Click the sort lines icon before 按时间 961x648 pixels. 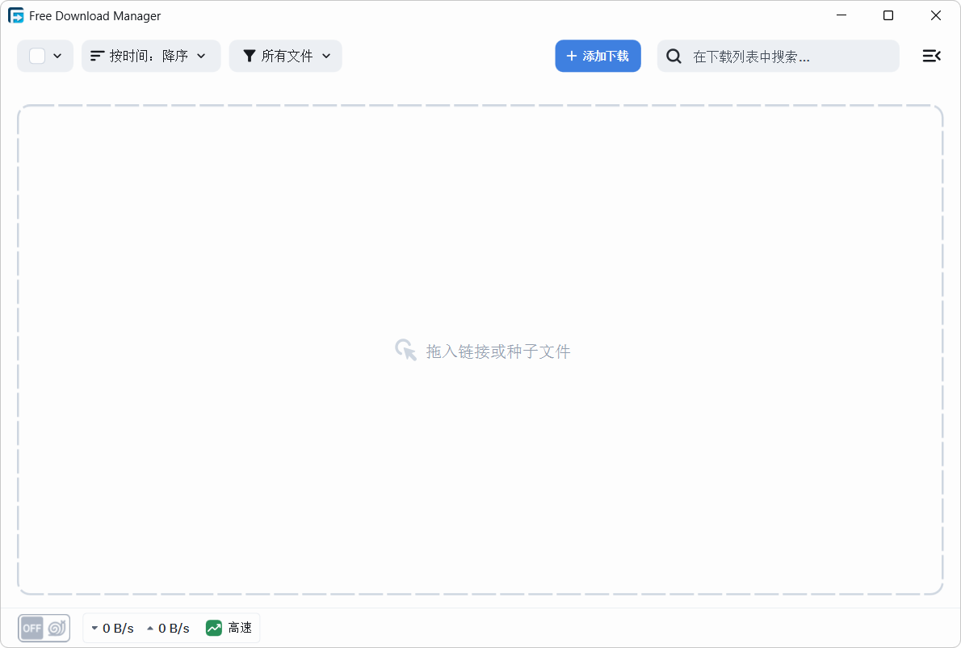[x=97, y=56]
